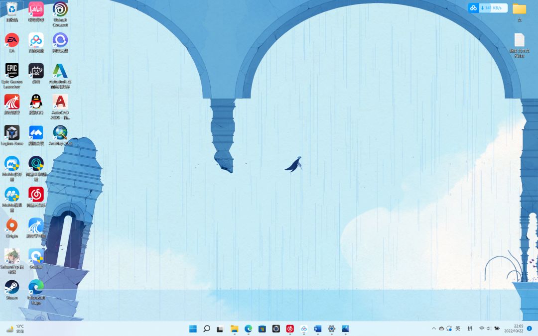Click the netdisk download speed floating widget

click(x=488, y=7)
